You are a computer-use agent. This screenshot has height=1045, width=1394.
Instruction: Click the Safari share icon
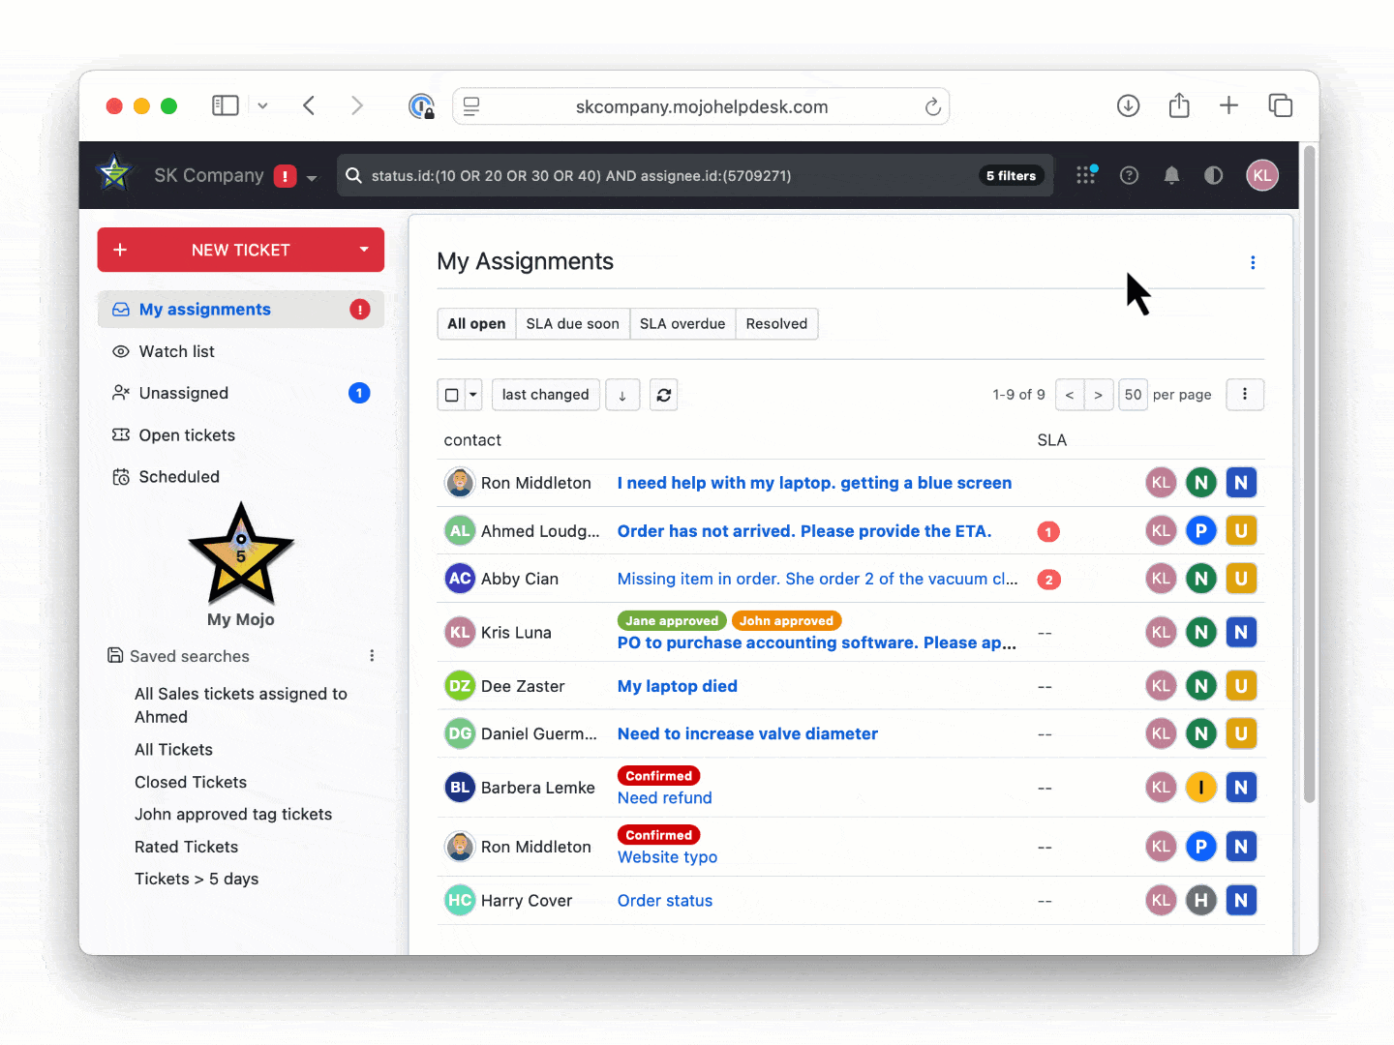pos(1178,105)
